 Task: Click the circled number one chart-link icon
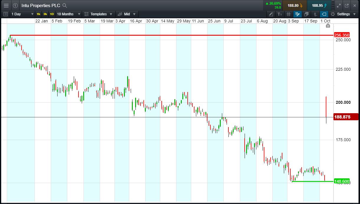pos(15,5)
